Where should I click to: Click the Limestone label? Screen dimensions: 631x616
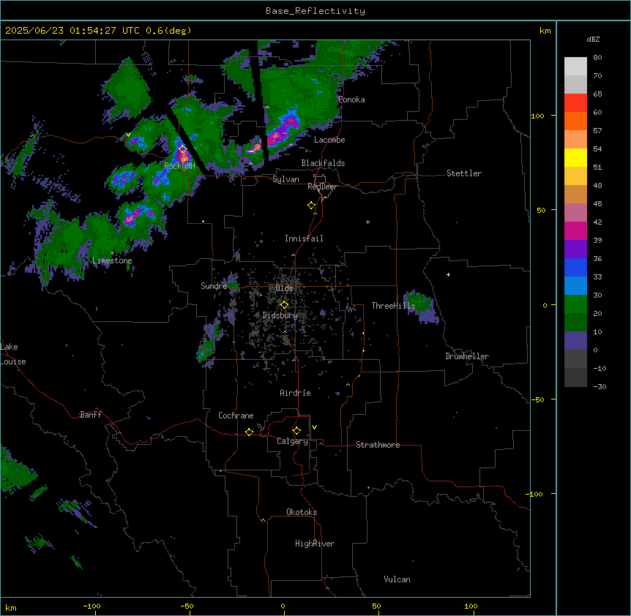pyautogui.click(x=112, y=260)
